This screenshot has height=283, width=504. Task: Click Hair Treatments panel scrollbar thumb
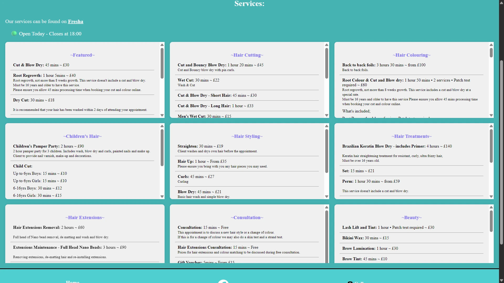491,146
